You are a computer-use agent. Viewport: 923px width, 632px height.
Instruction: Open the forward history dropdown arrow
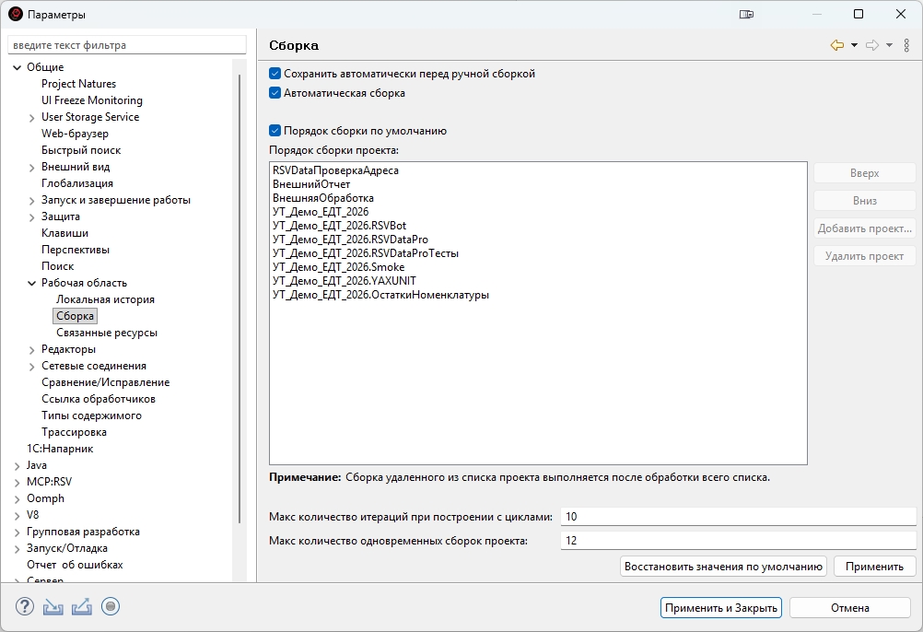[x=890, y=45]
